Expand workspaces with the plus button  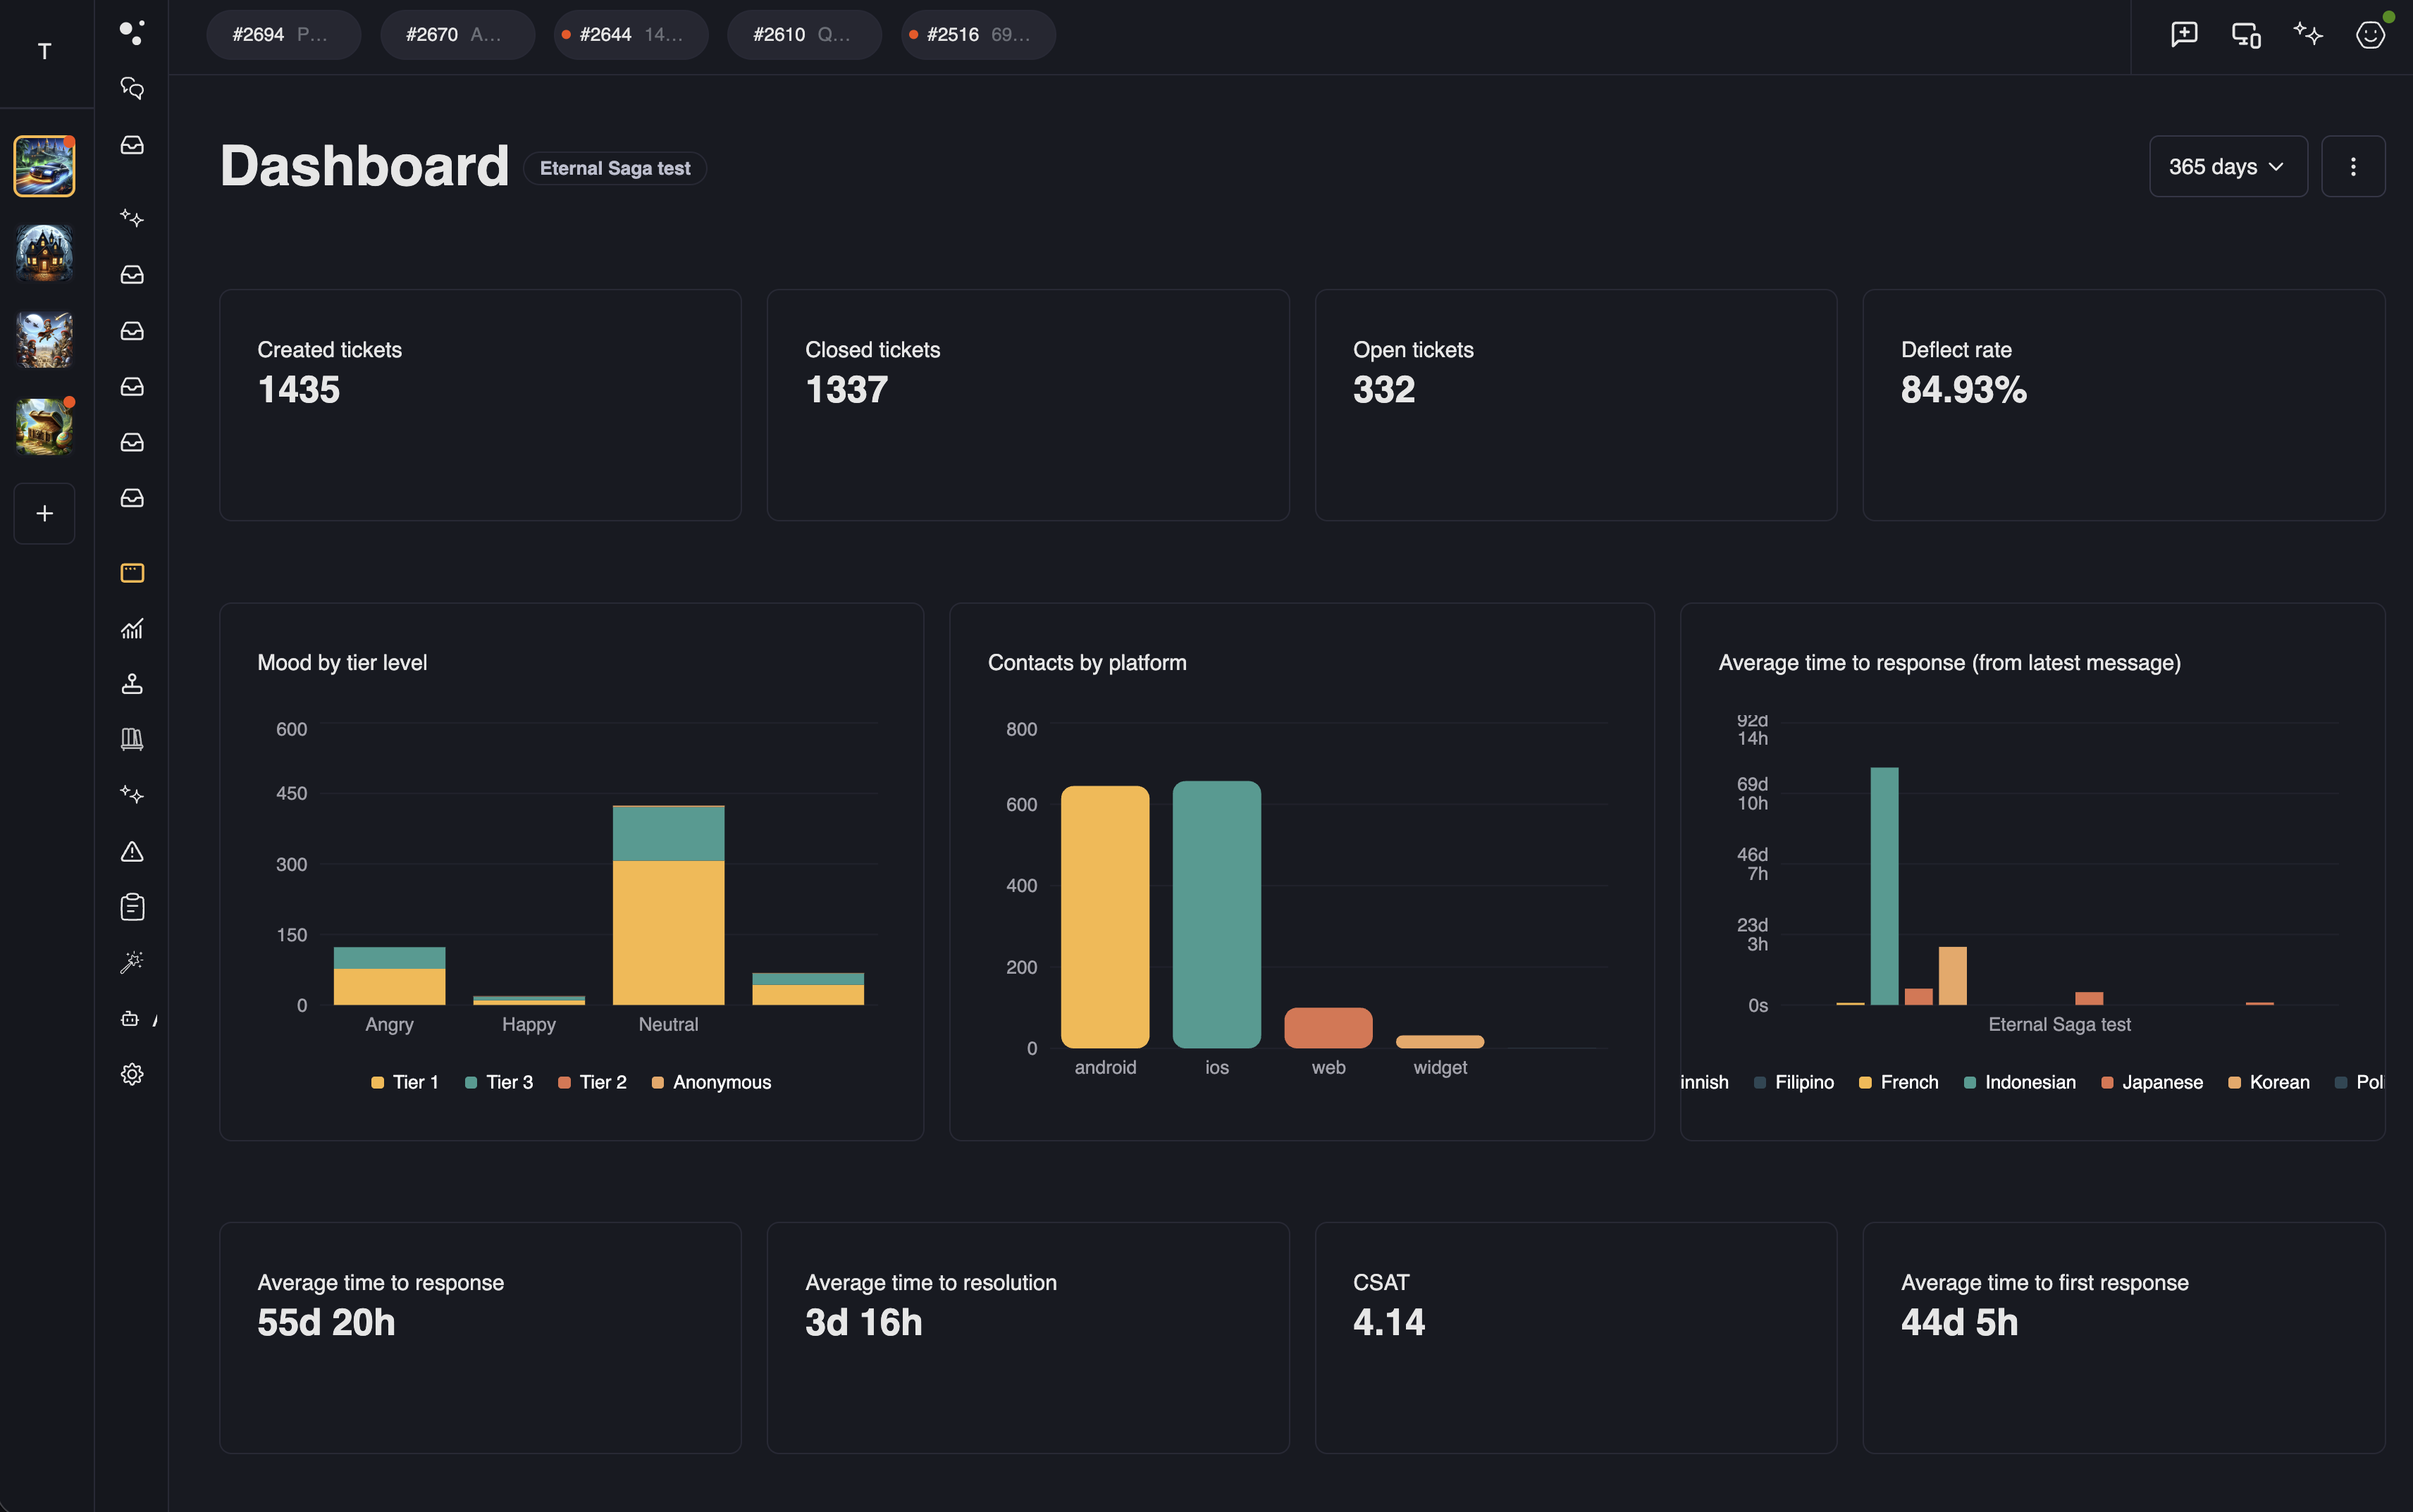(x=44, y=513)
